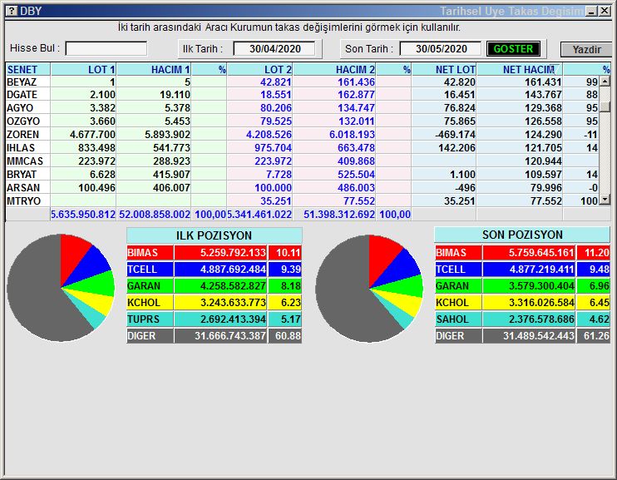Sort by NET LOT column header
This screenshot has height=480, width=617.
pyautogui.click(x=444, y=69)
